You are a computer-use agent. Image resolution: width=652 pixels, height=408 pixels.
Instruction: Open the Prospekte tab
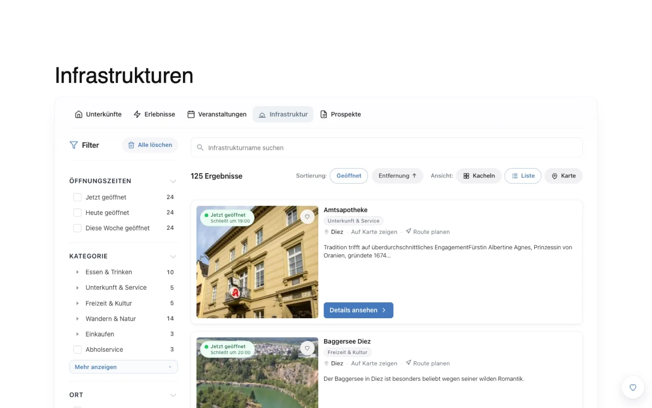[x=341, y=114]
